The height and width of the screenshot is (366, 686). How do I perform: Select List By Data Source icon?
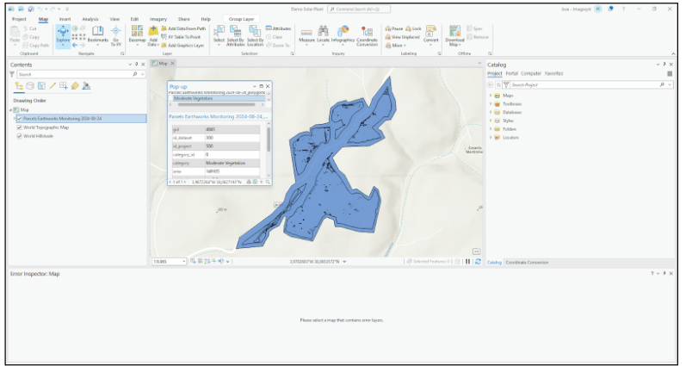[x=30, y=86]
